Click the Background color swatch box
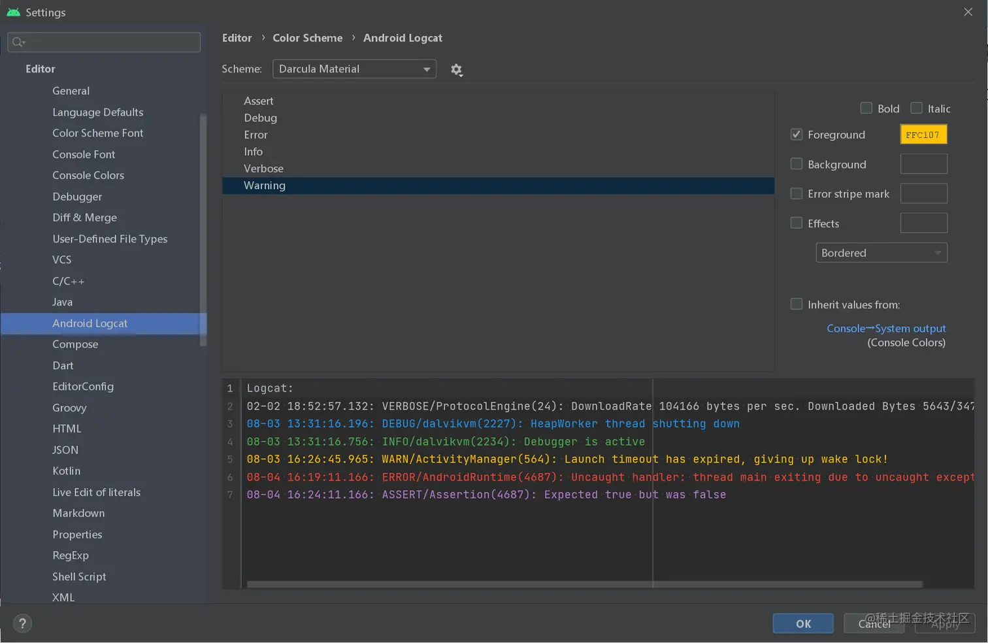The width and height of the screenshot is (988, 643). pos(923,164)
